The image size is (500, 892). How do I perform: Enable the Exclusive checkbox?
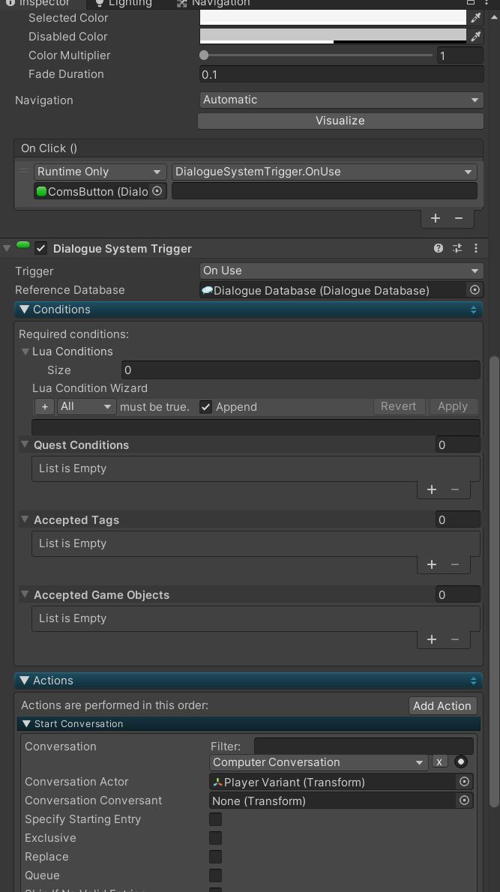(x=216, y=838)
